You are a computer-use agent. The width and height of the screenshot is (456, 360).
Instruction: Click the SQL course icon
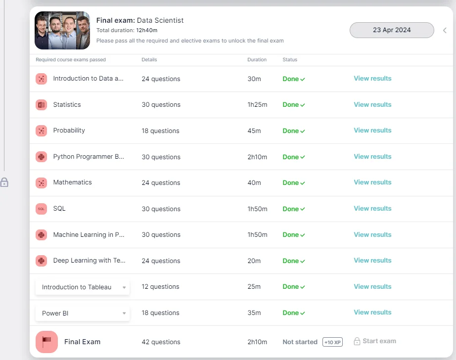[x=42, y=209]
